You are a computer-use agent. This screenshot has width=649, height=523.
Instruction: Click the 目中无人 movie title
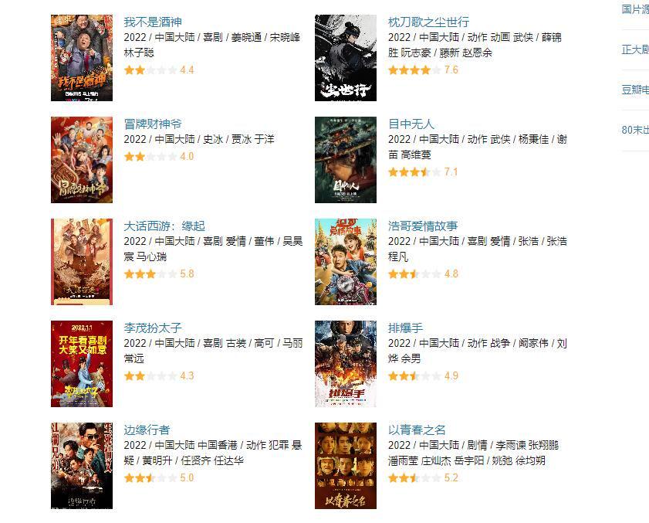[411, 124]
